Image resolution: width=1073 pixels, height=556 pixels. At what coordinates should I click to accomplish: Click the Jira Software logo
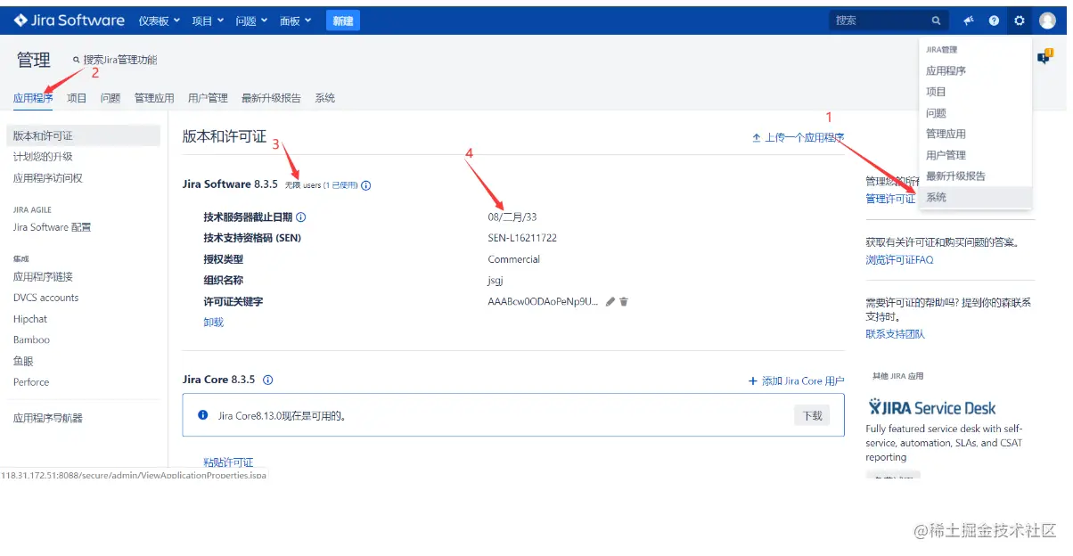click(62, 20)
